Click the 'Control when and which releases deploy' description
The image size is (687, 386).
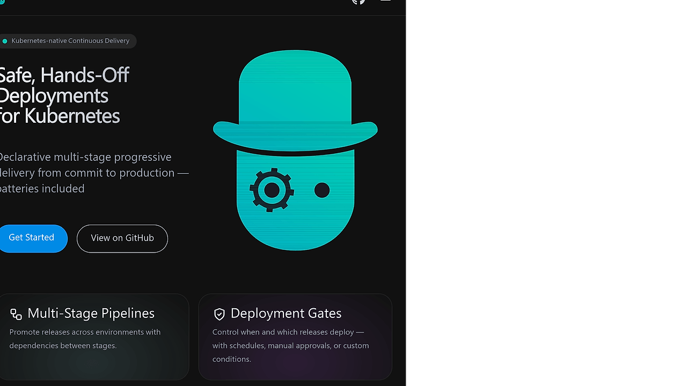click(290, 345)
